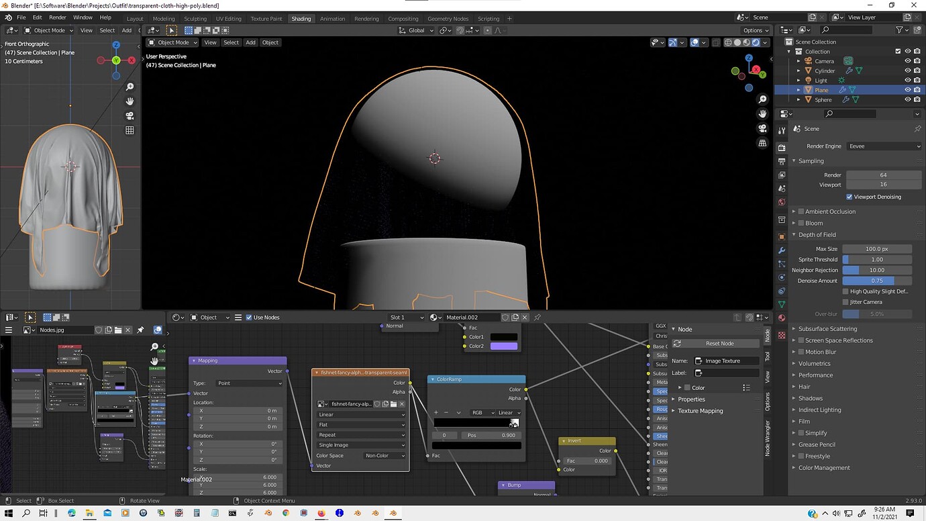Select material preview shading mode

[x=747, y=42]
